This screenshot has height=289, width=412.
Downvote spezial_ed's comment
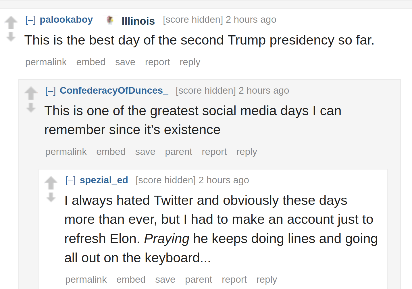[x=51, y=197]
